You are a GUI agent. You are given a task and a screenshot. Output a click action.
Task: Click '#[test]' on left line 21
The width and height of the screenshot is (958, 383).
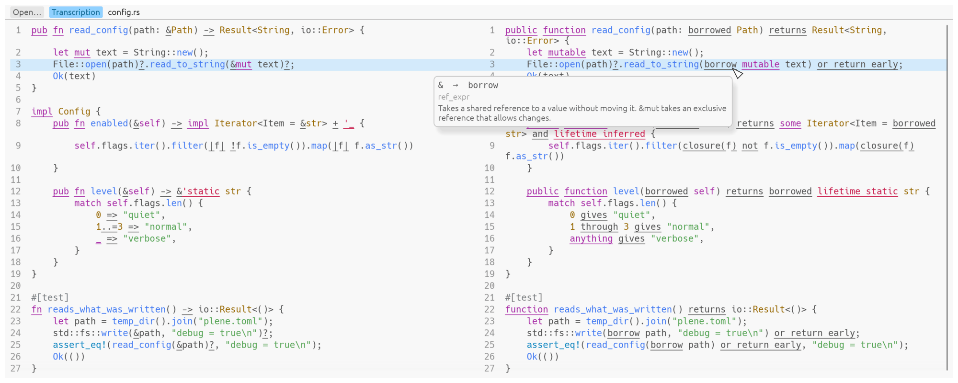coord(50,297)
